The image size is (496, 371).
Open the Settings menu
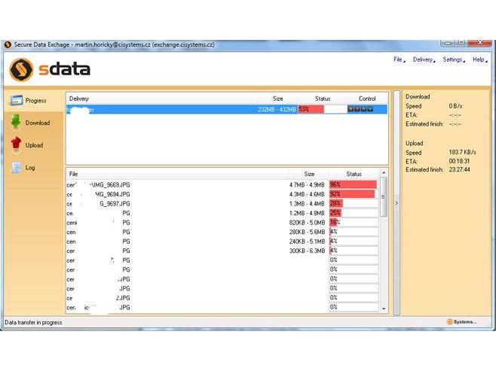pyautogui.click(x=454, y=59)
